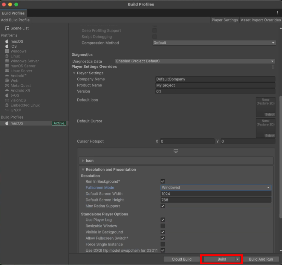This screenshot has width=282, height=265.
Task: Click the Default Screen Width field
Action: pos(216,194)
